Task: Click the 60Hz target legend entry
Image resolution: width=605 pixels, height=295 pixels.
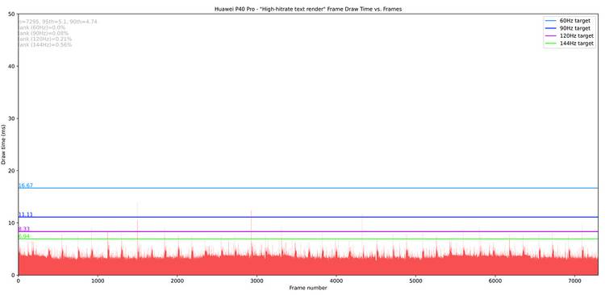Action: tap(570, 20)
